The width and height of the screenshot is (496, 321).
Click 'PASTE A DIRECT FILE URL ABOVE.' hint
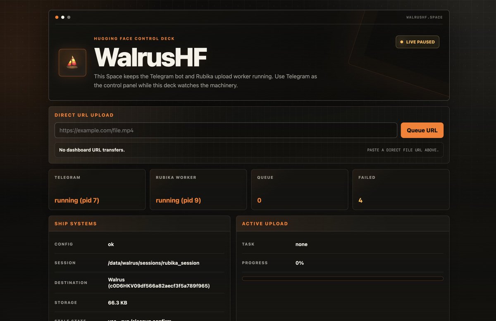403,150
